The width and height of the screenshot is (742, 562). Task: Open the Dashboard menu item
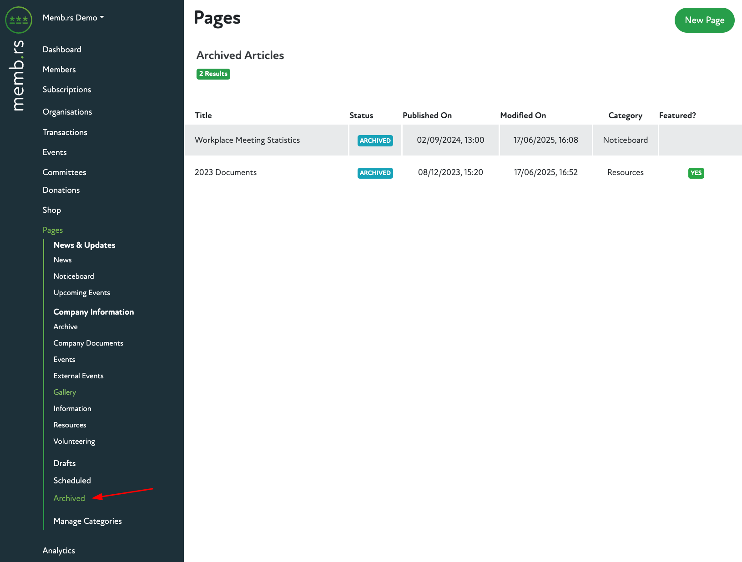(x=62, y=50)
